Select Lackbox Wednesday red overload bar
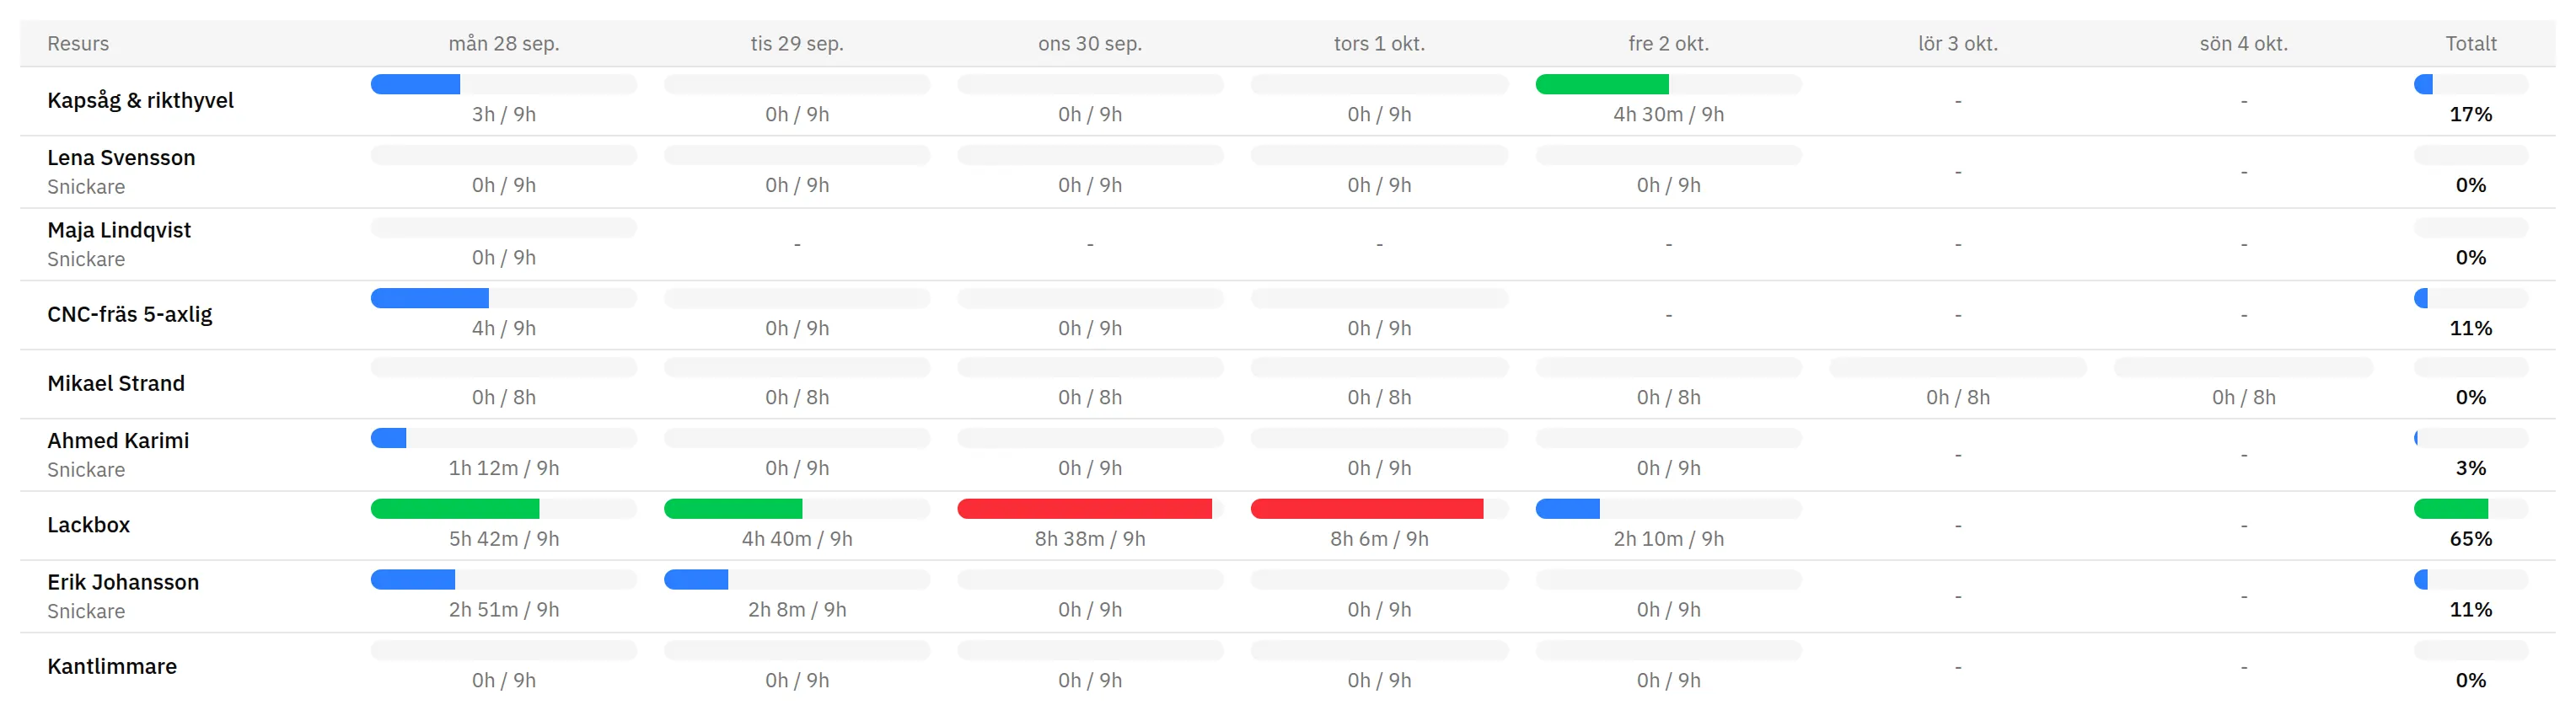This screenshot has width=2576, height=721. click(x=1084, y=510)
